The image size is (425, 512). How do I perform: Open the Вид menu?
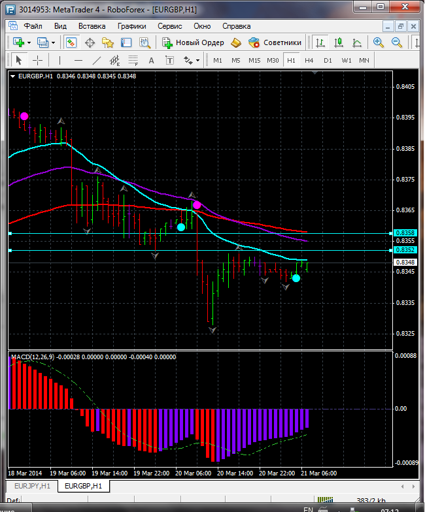(x=60, y=26)
